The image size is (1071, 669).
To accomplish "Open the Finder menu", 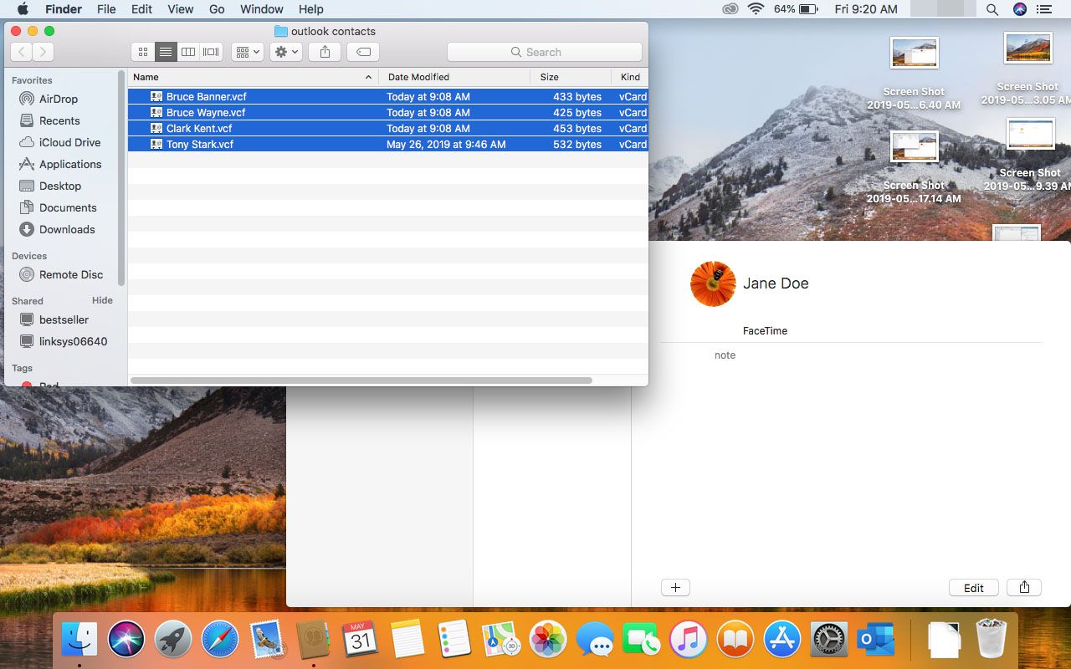I will pos(63,9).
